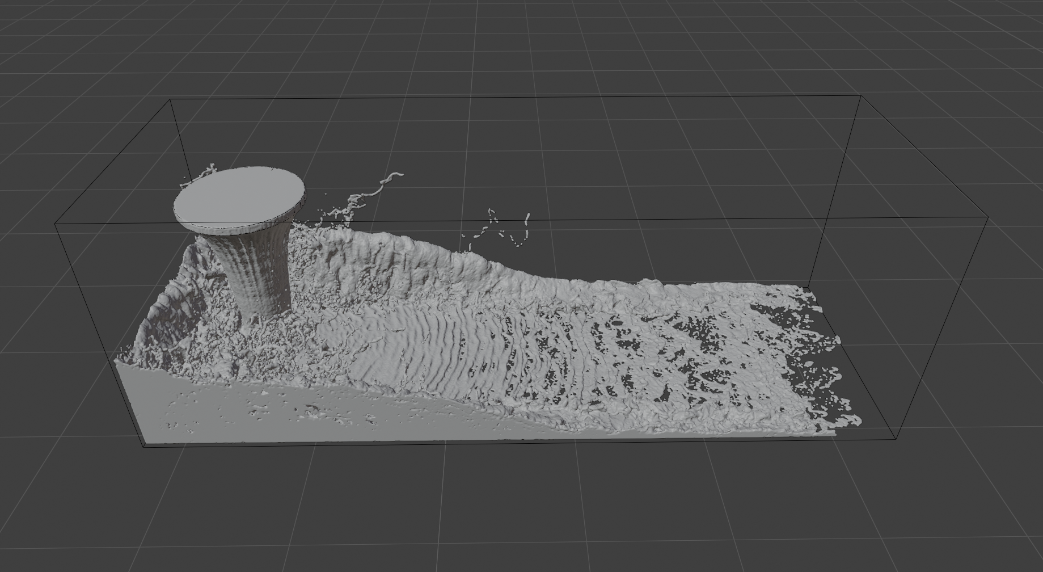Click the flared column beneath the disc

tap(260, 272)
